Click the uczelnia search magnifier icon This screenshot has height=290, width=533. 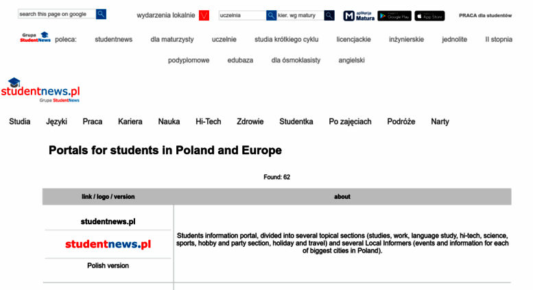[x=271, y=15]
